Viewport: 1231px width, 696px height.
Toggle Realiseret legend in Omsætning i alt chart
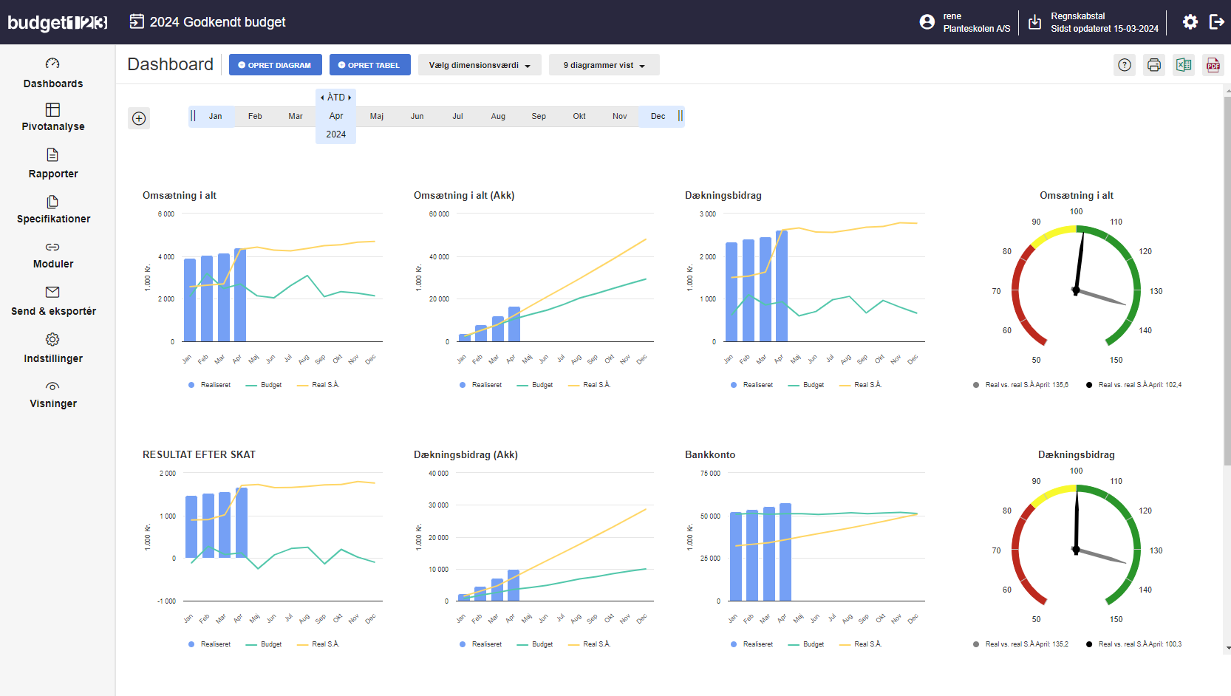[x=209, y=385]
